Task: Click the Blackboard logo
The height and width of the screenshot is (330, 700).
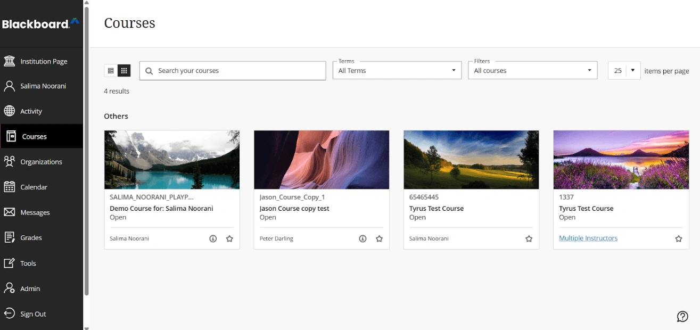Action: (x=40, y=23)
